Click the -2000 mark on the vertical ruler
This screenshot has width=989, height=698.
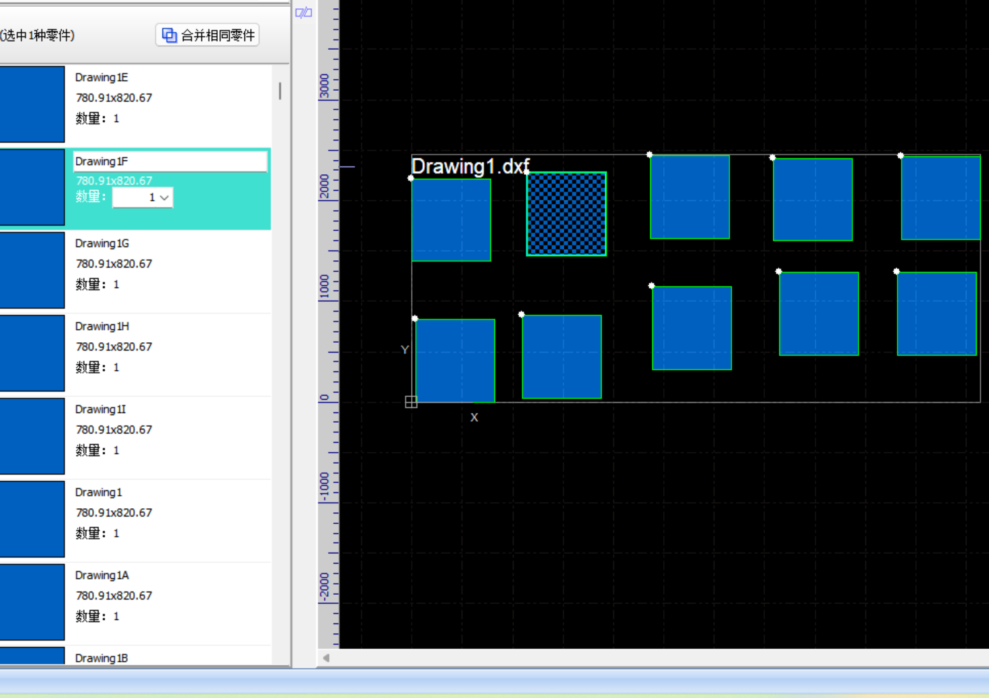coord(324,586)
